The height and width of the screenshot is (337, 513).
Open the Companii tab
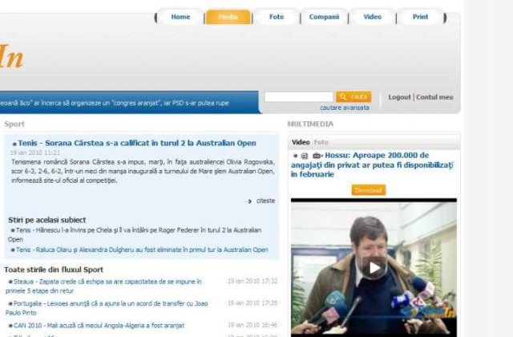[x=324, y=17]
